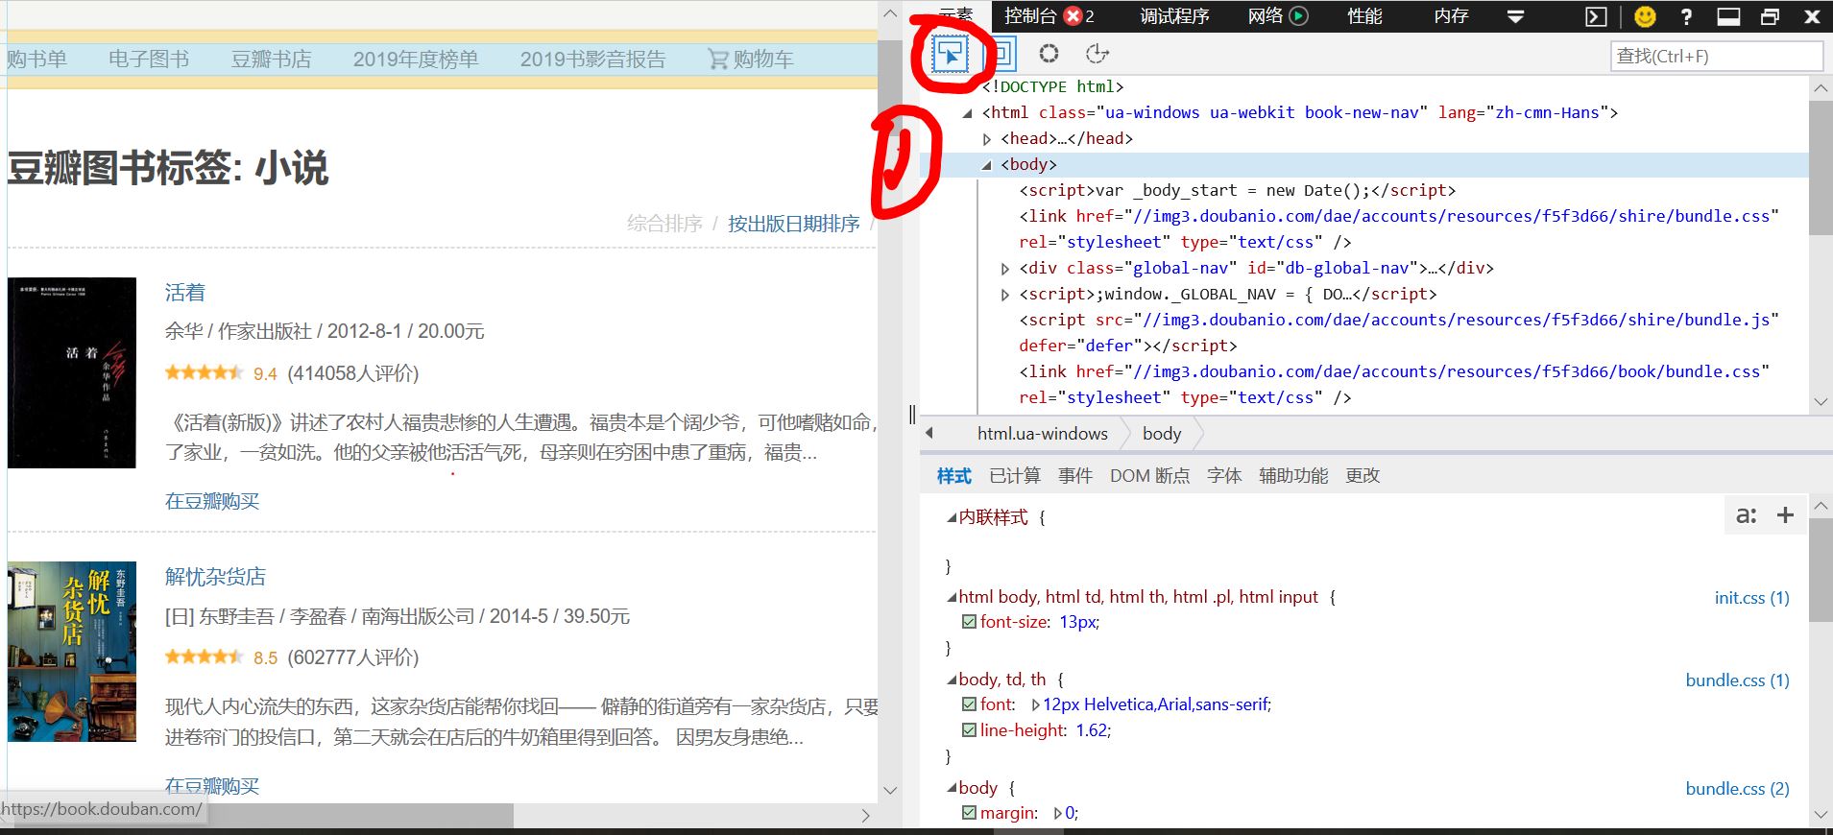The image size is (1833, 835).
Task: Click the red error badge on the console tab
Action: [x=1073, y=15]
